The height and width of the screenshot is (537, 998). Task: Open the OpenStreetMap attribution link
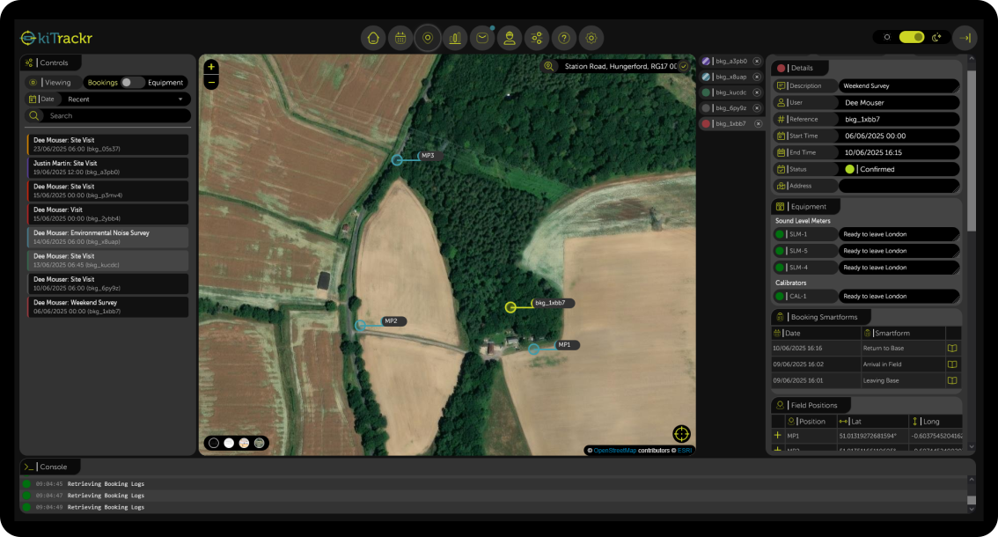coord(615,450)
